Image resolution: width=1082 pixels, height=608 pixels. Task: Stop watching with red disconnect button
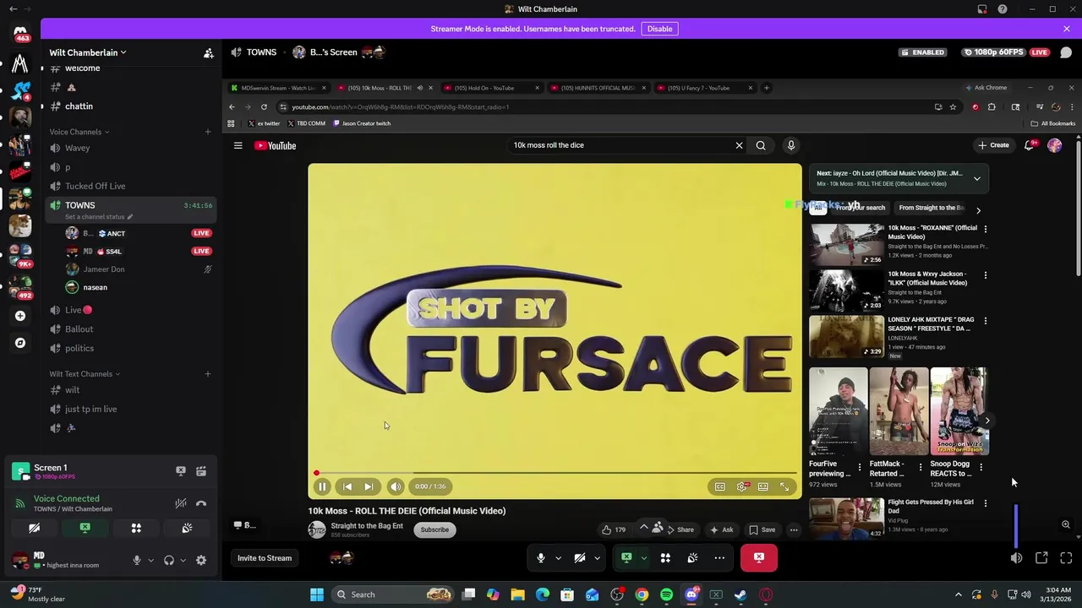(x=759, y=558)
